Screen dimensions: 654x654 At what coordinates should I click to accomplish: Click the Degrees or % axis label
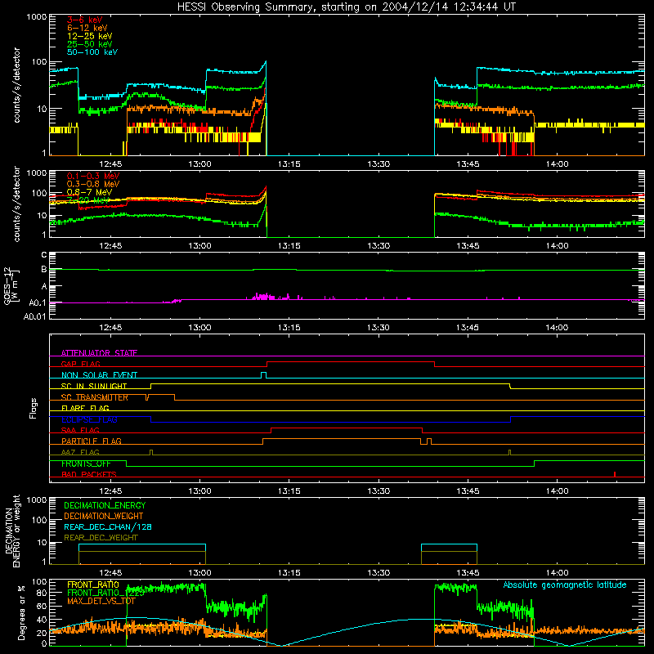(21, 612)
